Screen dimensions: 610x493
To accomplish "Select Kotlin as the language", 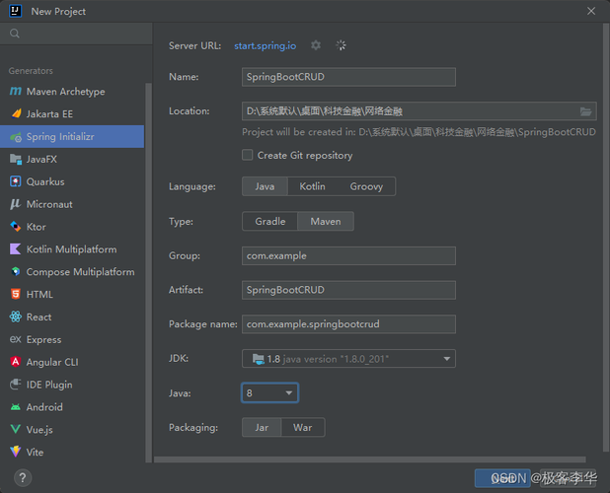I will (312, 186).
